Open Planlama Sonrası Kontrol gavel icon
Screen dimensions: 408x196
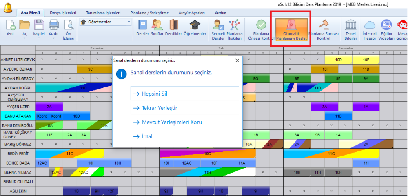[x=324, y=29]
